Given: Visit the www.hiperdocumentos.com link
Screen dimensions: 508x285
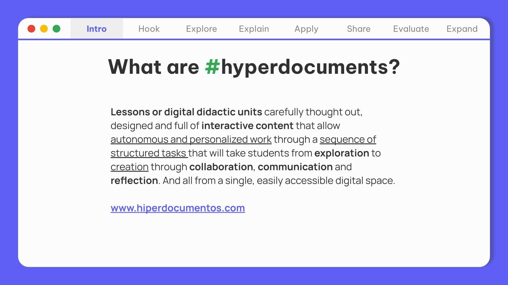Looking at the screenshot, I should 177,208.
